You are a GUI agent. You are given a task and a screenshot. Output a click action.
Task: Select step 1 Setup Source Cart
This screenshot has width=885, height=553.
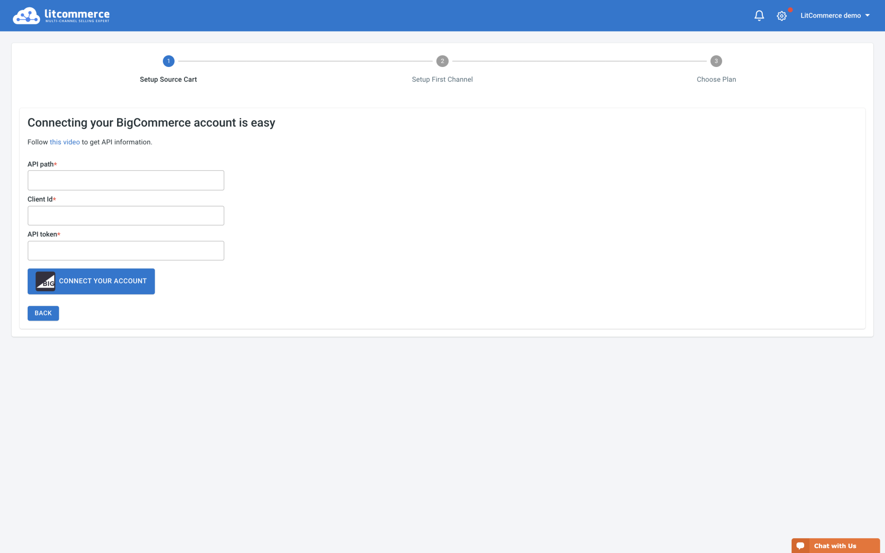click(x=169, y=69)
